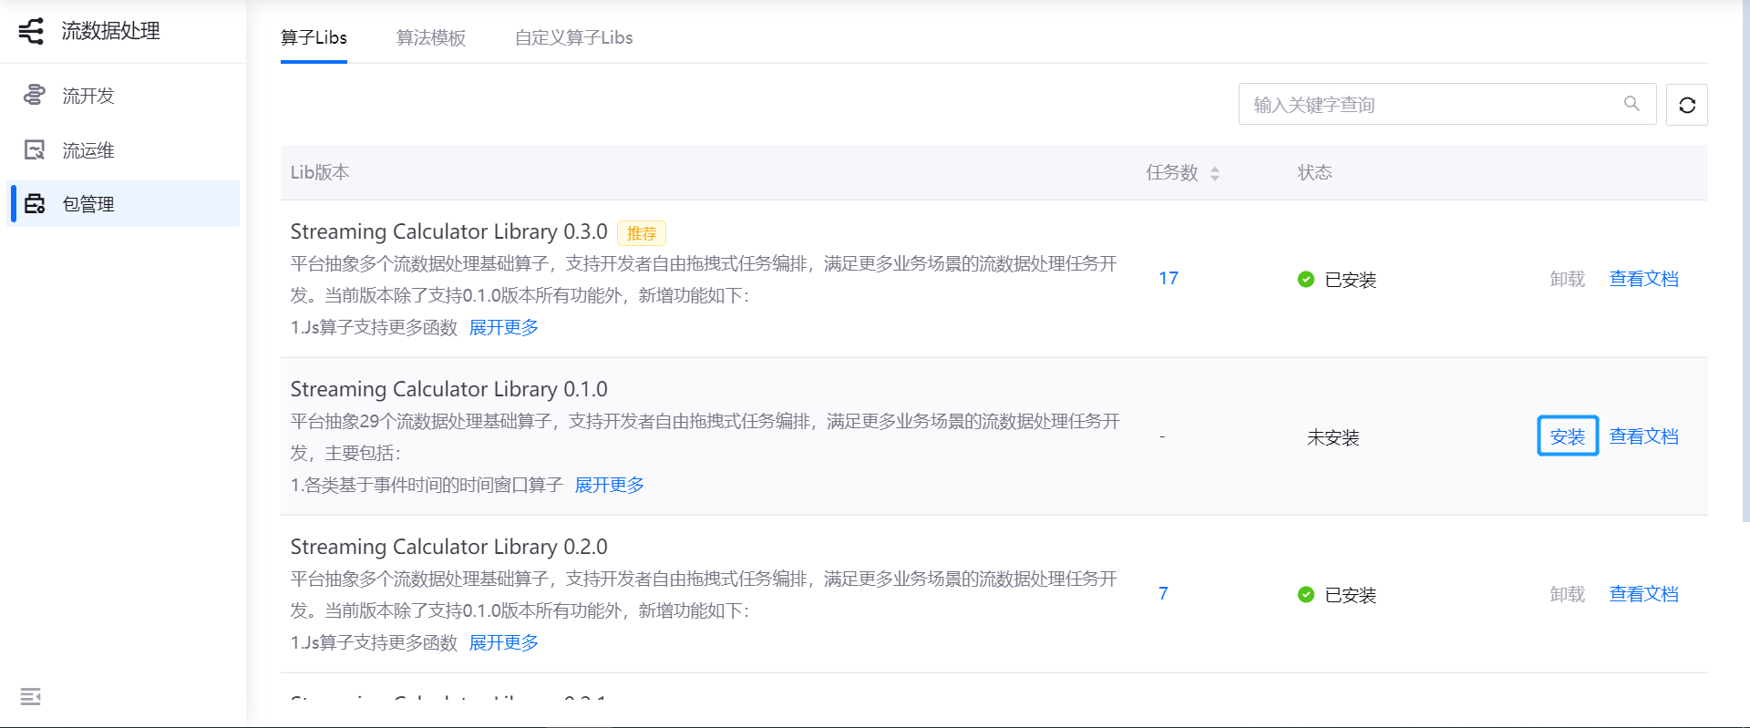This screenshot has width=1750, height=728.
Task: Click green installed status icon for Library 0.3.0
Action: (x=1306, y=279)
